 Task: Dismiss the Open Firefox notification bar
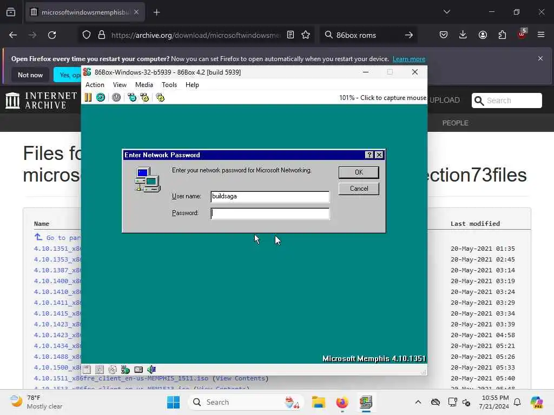click(540, 58)
